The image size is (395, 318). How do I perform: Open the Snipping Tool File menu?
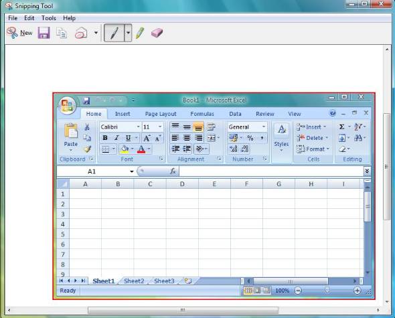[13, 18]
